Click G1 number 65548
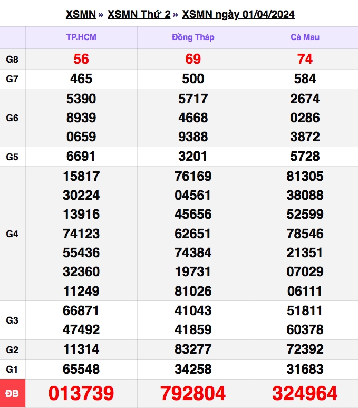358x408 pixels. pyautogui.click(x=81, y=369)
